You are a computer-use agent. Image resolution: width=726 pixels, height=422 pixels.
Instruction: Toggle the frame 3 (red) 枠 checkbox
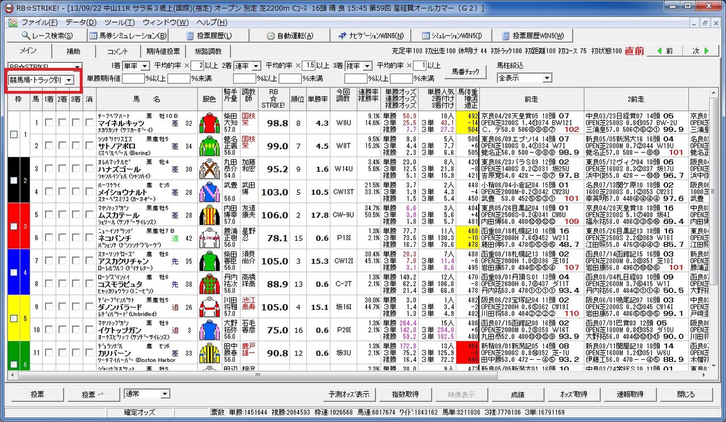(x=14, y=227)
